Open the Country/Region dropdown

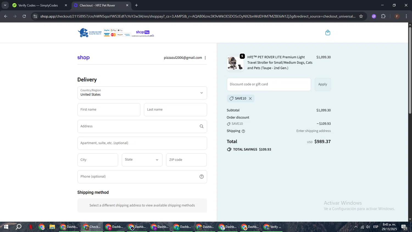[142, 93]
